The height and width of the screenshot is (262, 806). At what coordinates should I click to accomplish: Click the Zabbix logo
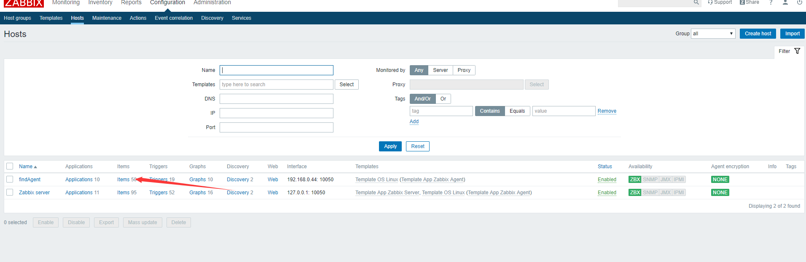coord(24,3)
